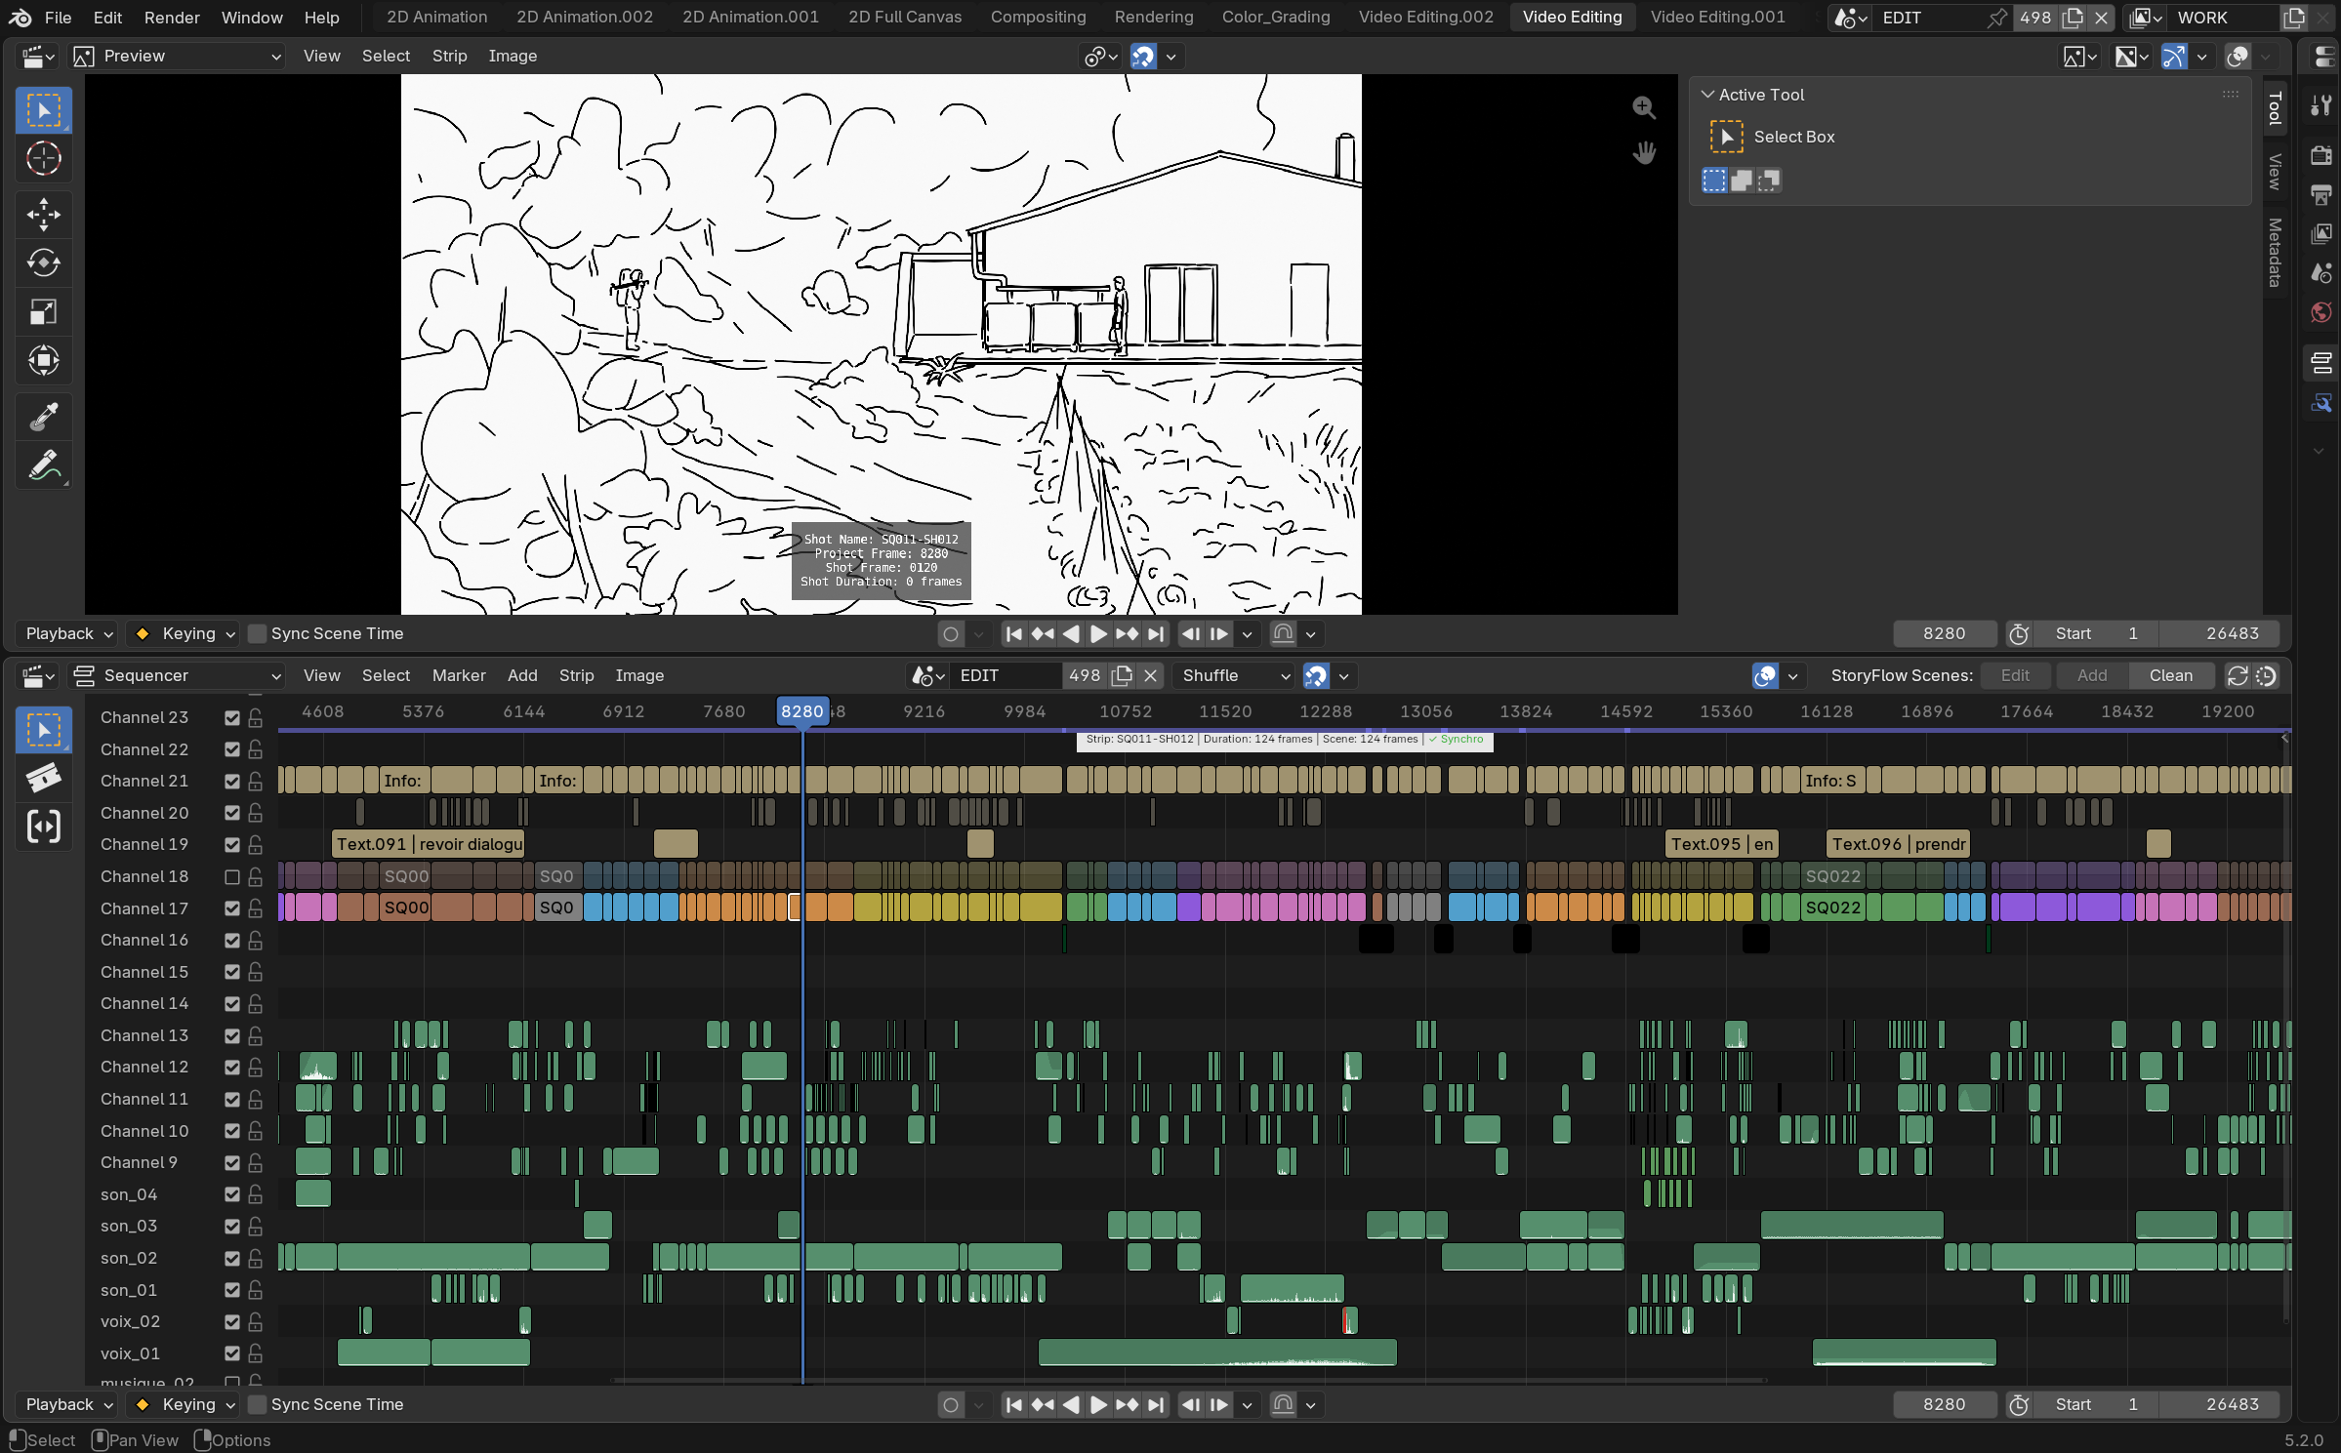This screenshot has height=1453, width=2341.
Task: Open the Metadata sidebar tab
Action: (2275, 252)
